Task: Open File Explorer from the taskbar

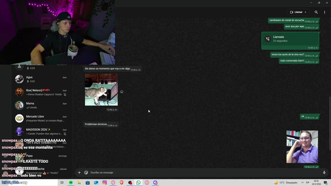Action: pyautogui.click(x=79, y=183)
